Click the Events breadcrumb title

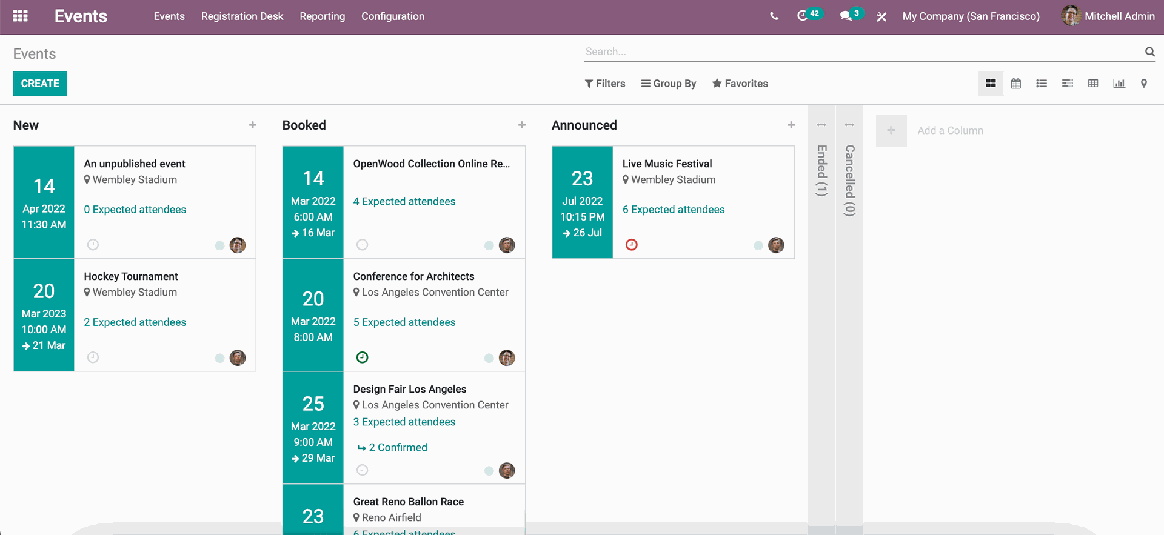(35, 54)
